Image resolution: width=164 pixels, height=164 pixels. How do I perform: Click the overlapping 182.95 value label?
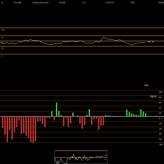[x=153, y=96]
